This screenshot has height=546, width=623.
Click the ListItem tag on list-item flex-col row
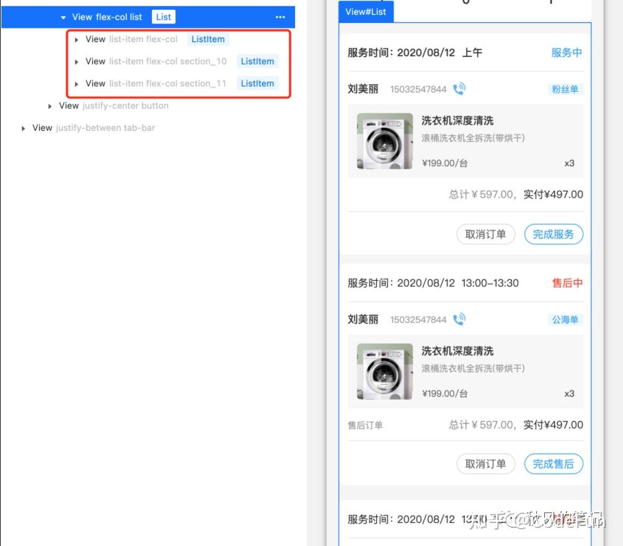(x=208, y=39)
